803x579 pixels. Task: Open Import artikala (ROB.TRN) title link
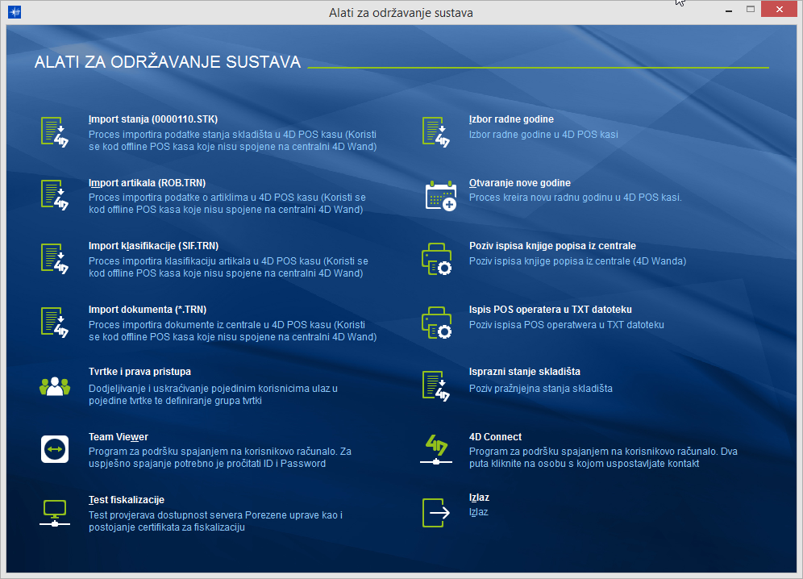point(147,183)
